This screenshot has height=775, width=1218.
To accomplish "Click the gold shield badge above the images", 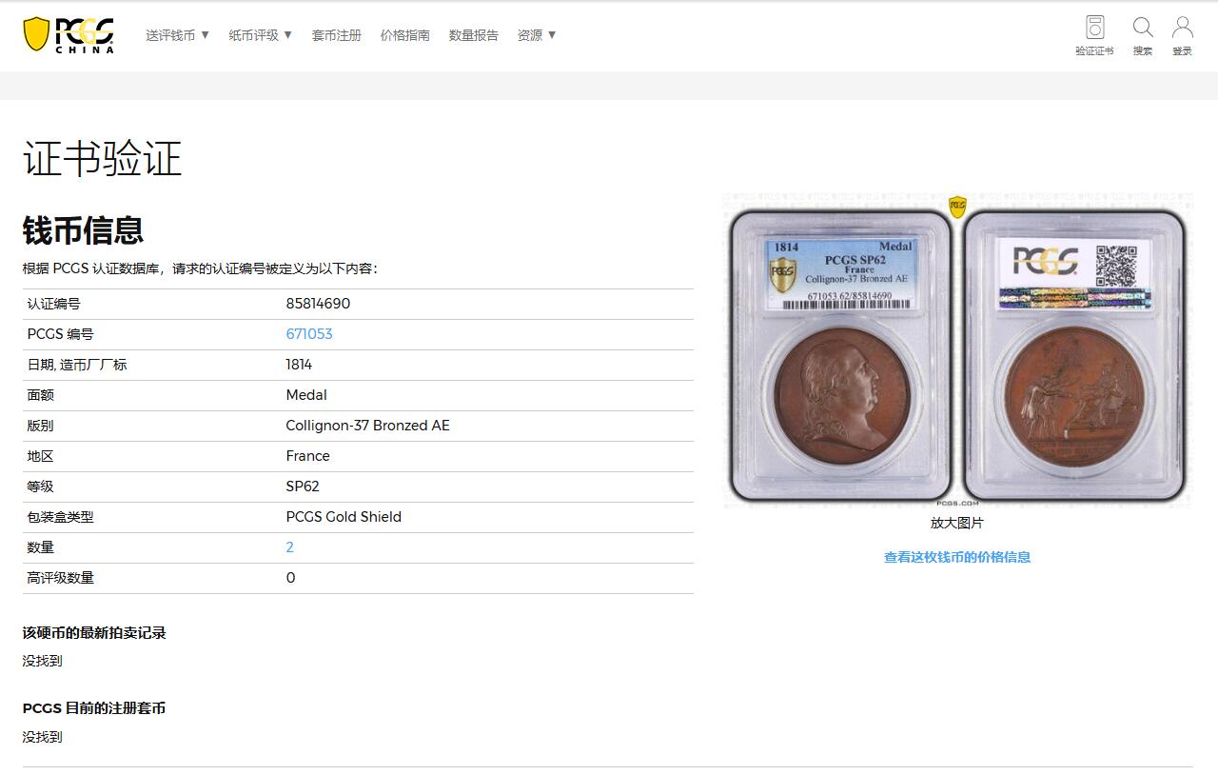I will [x=957, y=206].
